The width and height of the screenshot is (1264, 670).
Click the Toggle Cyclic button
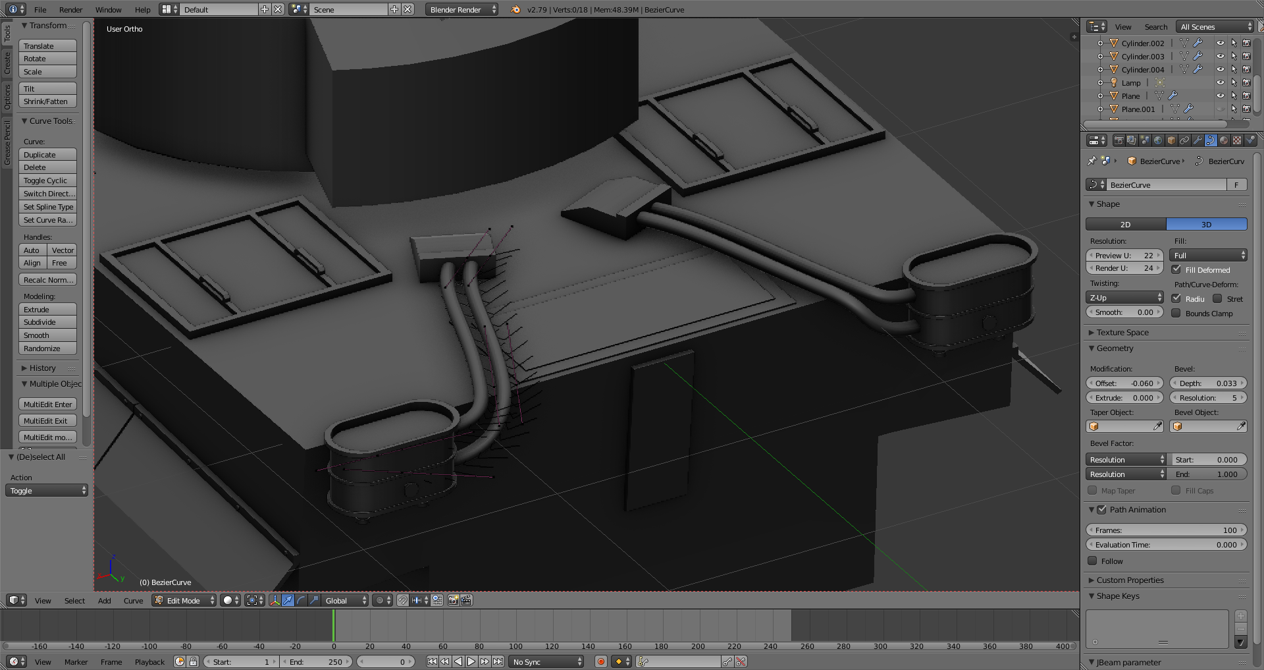(47, 181)
